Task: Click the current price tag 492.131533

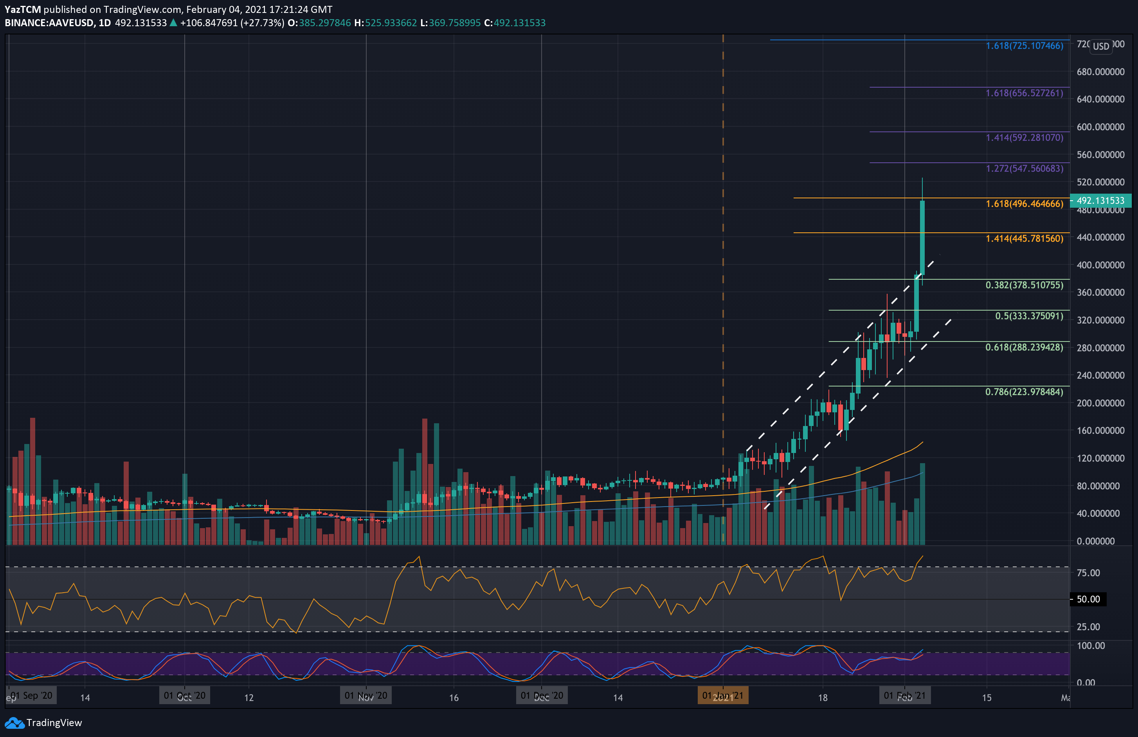Action: [1100, 201]
